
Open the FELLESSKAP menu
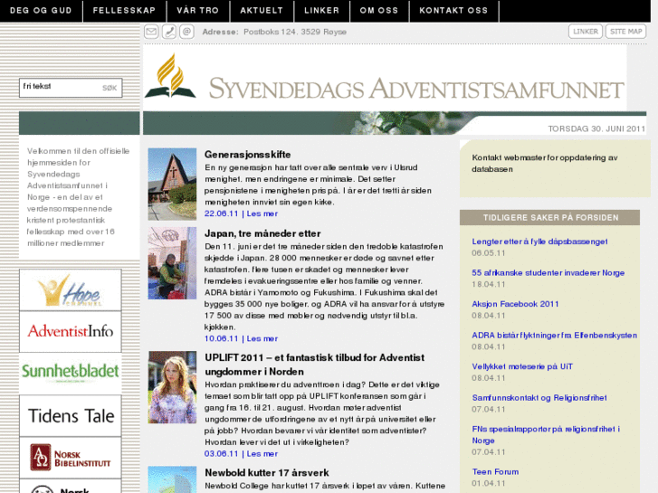(x=124, y=11)
